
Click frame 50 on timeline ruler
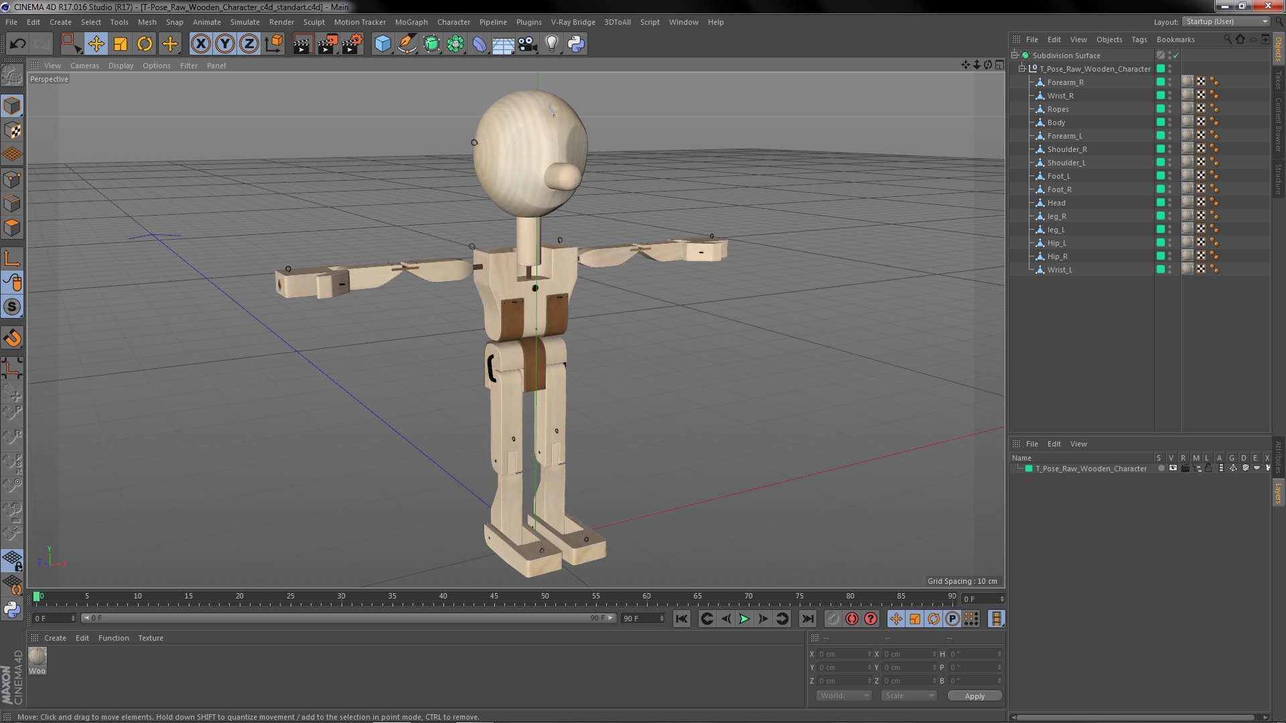point(545,596)
